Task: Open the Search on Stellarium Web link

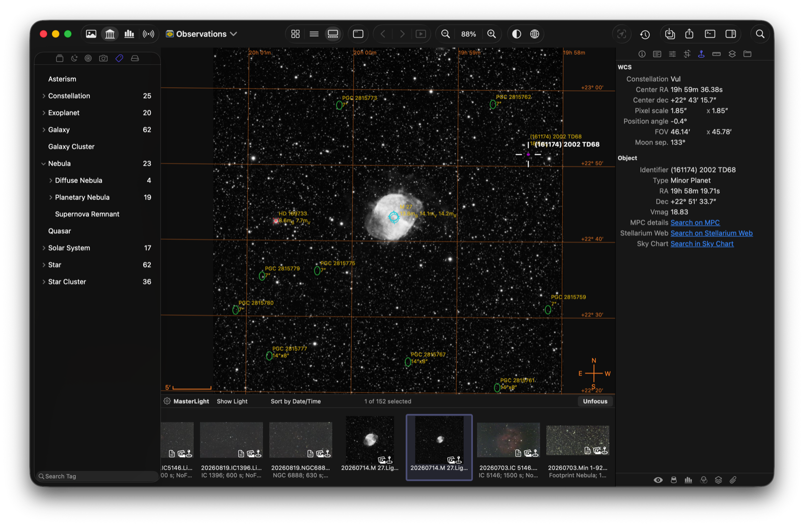Action: [x=712, y=233]
